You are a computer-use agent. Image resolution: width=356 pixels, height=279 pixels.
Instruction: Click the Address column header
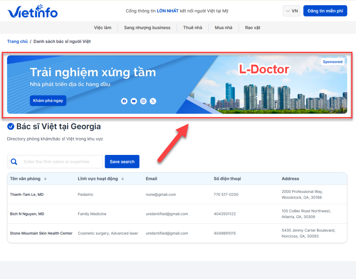pyautogui.click(x=290, y=179)
